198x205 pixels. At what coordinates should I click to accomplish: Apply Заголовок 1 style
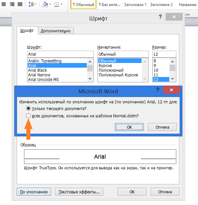[135, 5]
